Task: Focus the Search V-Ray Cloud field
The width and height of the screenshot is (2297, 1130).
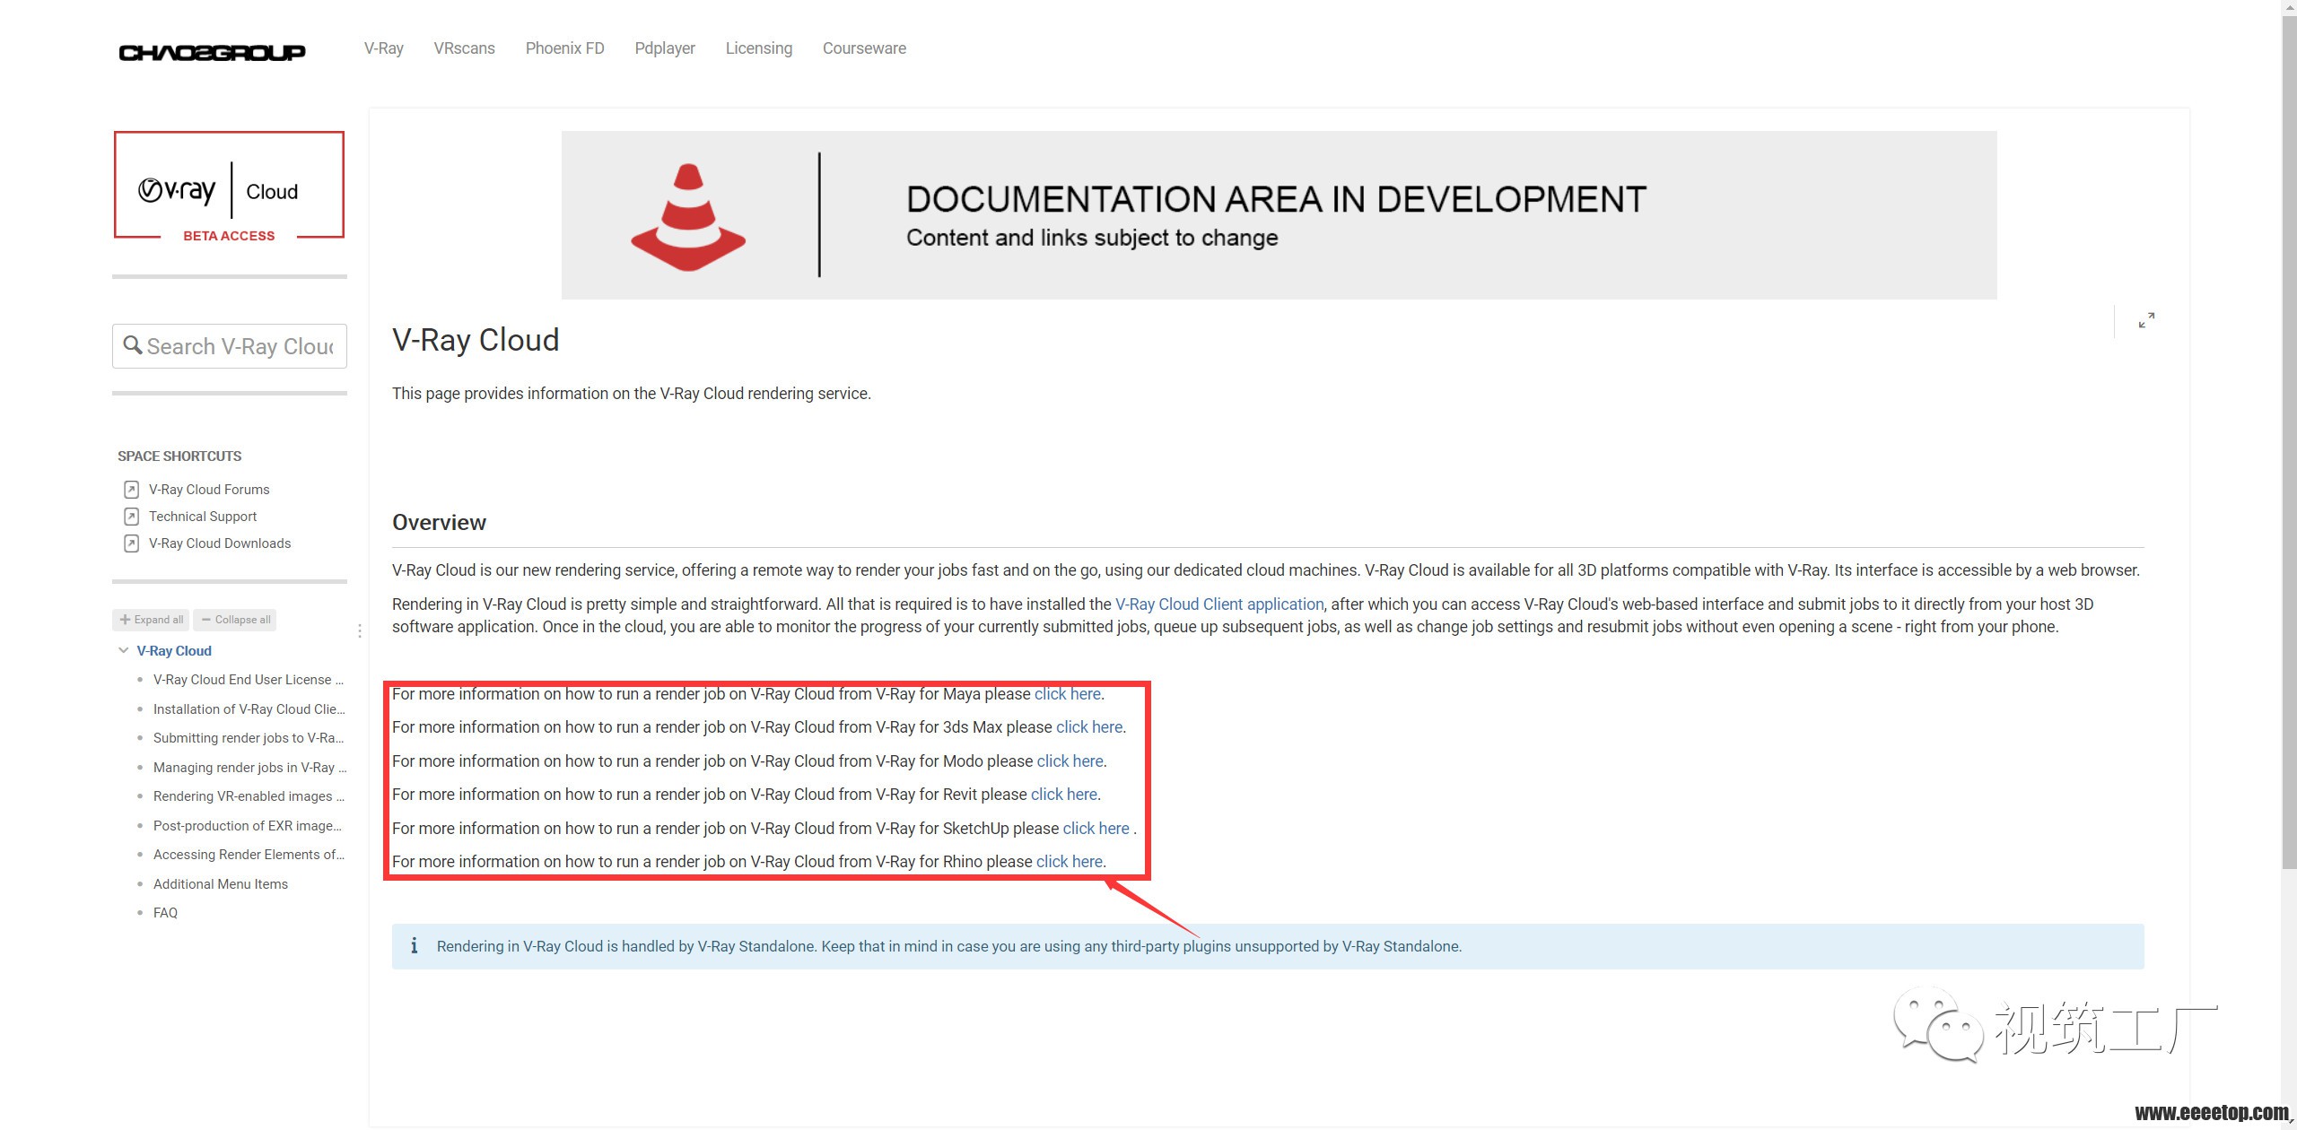Action: (x=230, y=346)
